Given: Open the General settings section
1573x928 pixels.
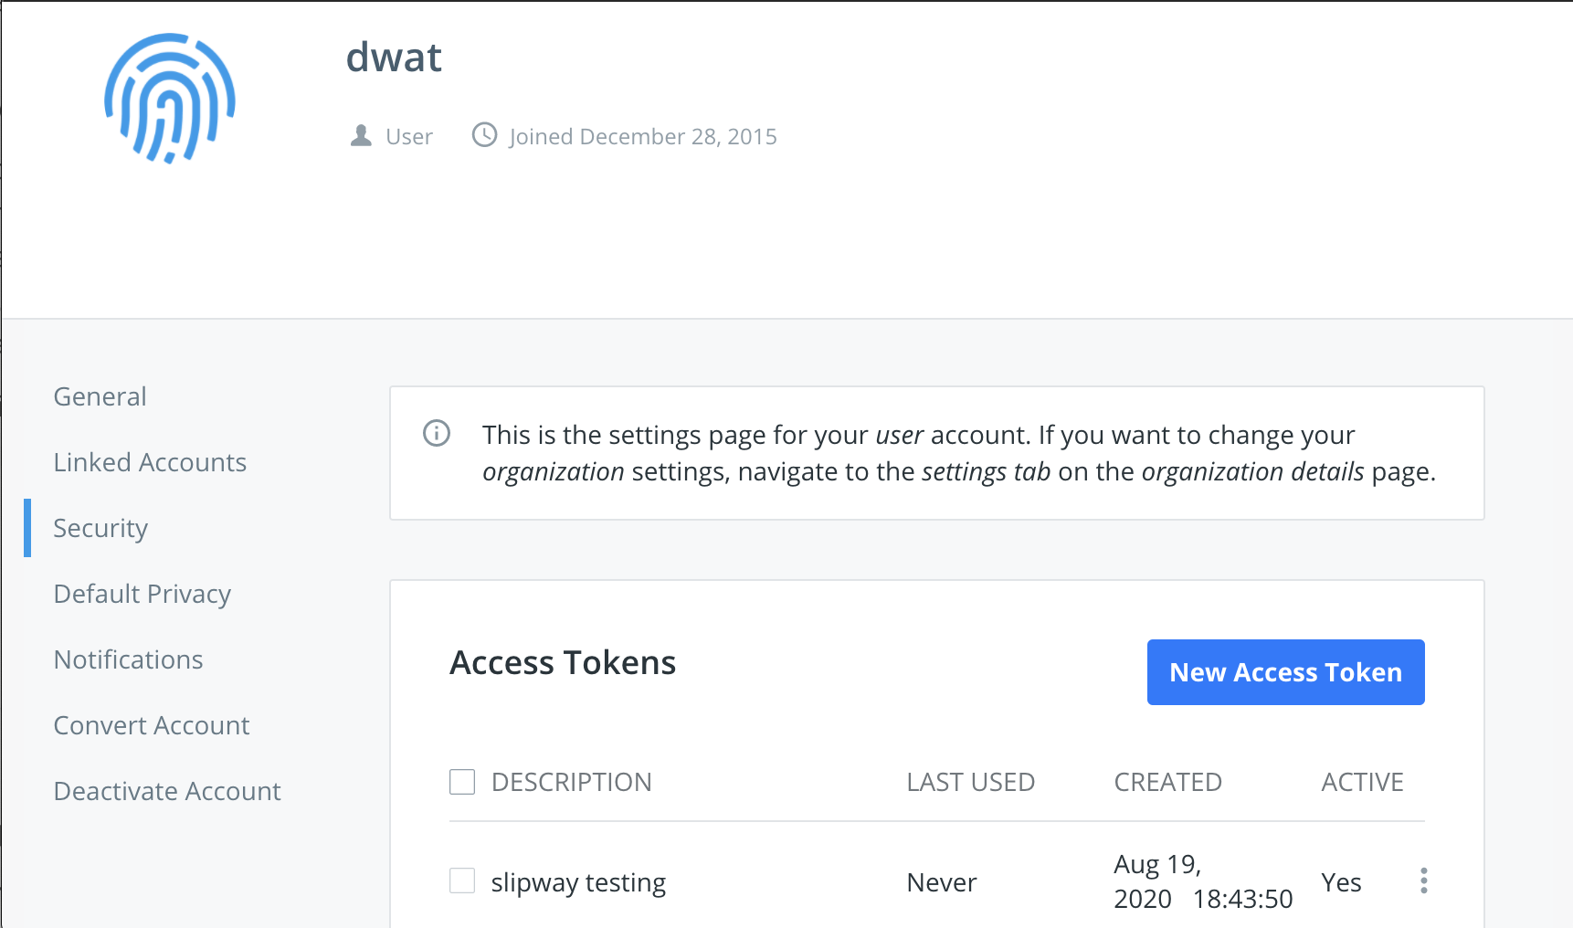Looking at the screenshot, I should [100, 396].
